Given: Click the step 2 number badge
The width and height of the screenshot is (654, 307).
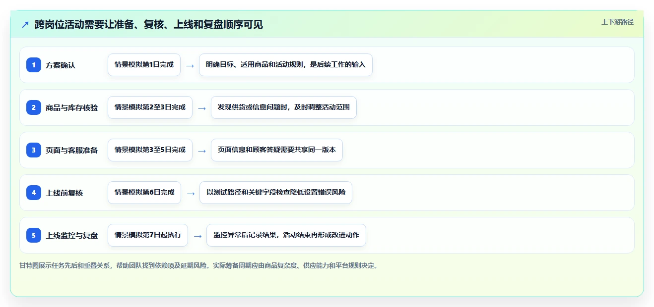Looking at the screenshot, I should (x=34, y=107).
